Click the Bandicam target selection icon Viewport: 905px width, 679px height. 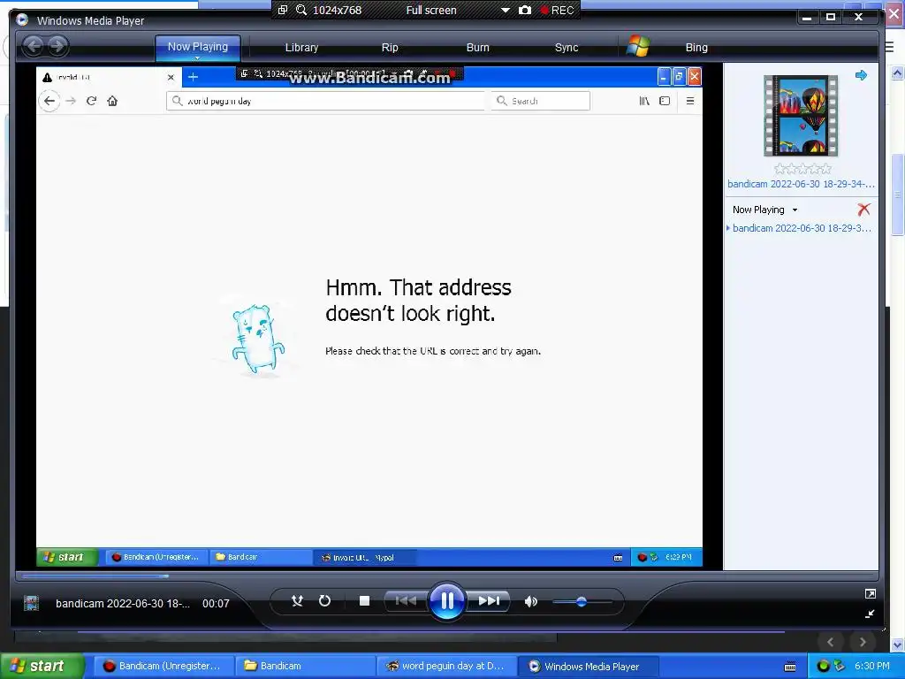point(283,10)
